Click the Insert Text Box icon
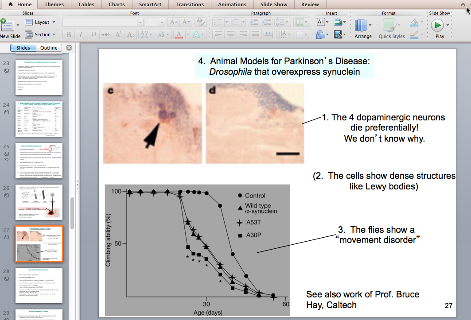 (x=320, y=22)
